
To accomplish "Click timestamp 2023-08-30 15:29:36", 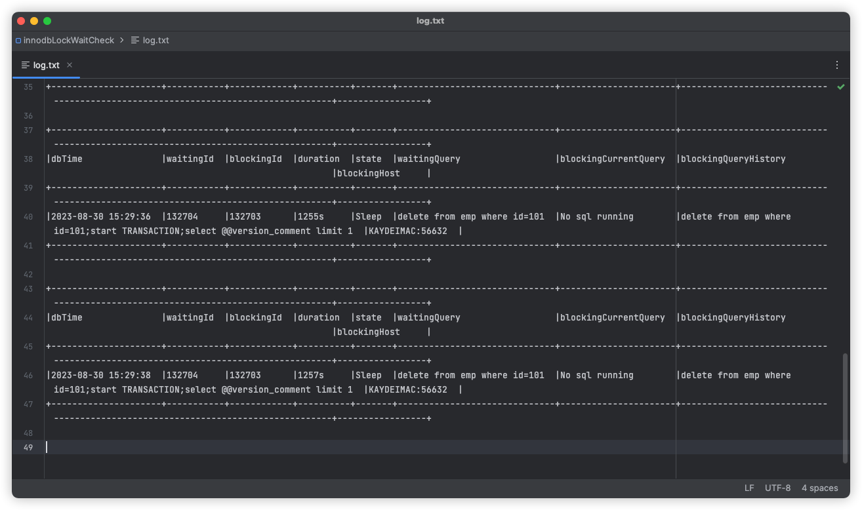I will (101, 216).
